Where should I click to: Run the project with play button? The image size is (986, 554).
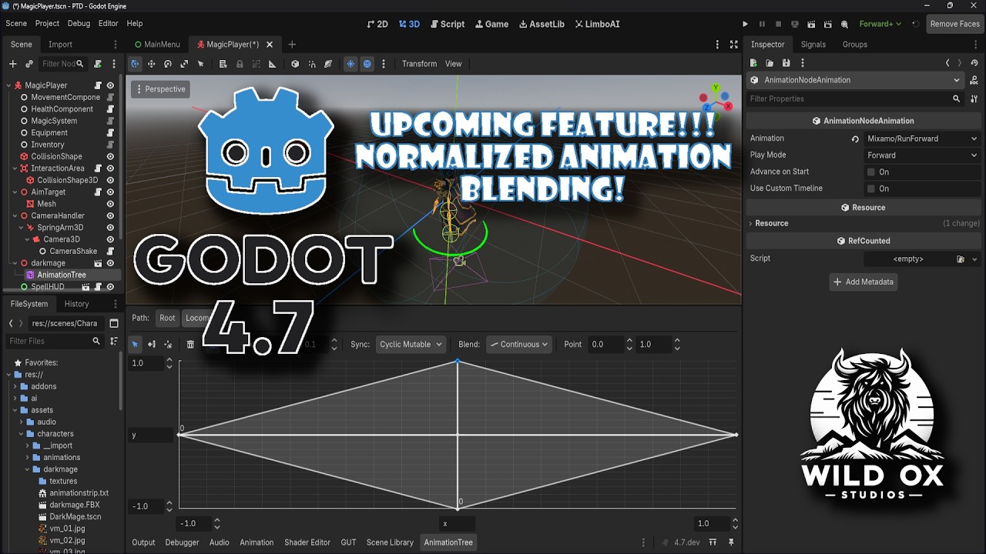point(745,24)
